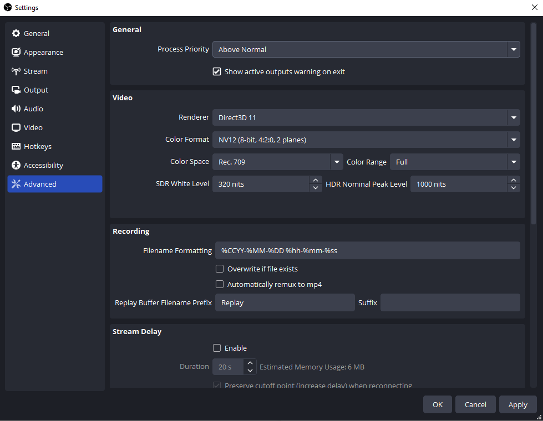Viewport: 543px width, 421px height.
Task: Open the General settings section
Action: 36,33
